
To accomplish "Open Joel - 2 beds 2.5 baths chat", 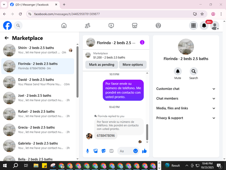I will tap(38, 98).
